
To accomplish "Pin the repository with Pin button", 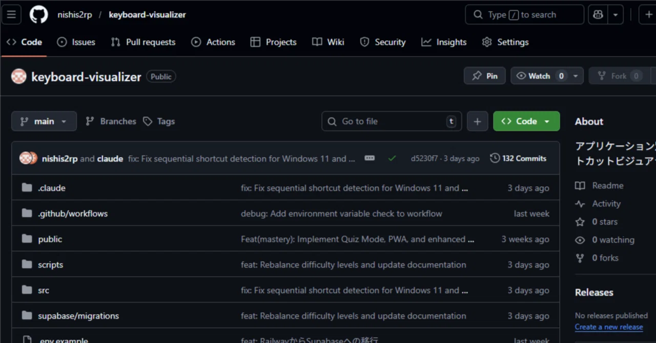I will click(484, 76).
